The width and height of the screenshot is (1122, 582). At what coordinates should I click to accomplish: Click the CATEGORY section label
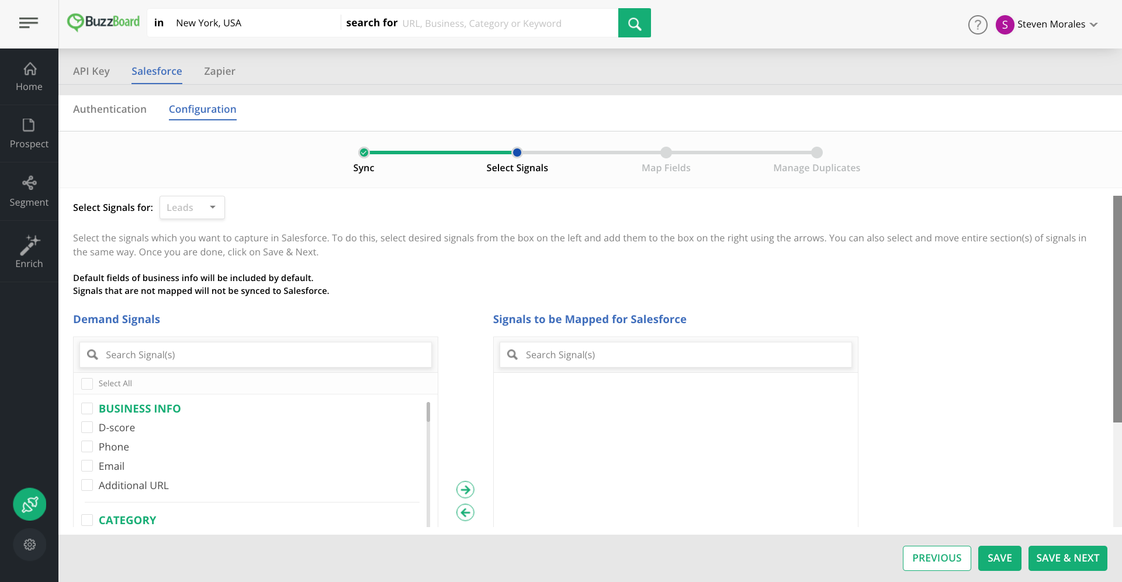point(127,520)
